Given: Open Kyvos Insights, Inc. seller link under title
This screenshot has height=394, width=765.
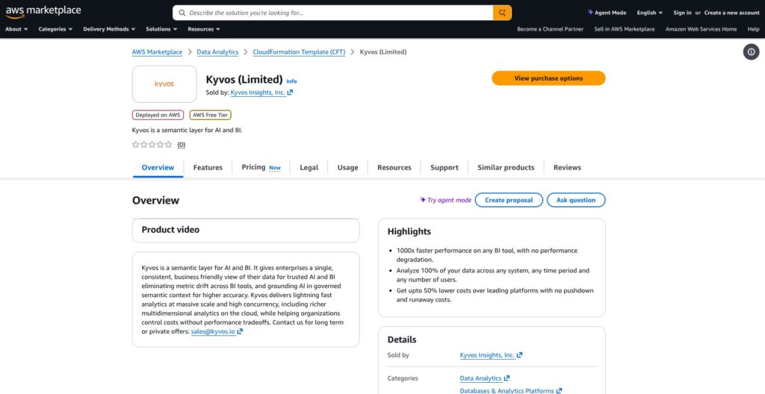Looking at the screenshot, I should click(x=261, y=93).
